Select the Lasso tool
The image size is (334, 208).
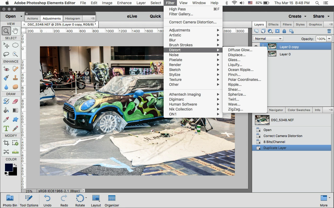[6, 54]
